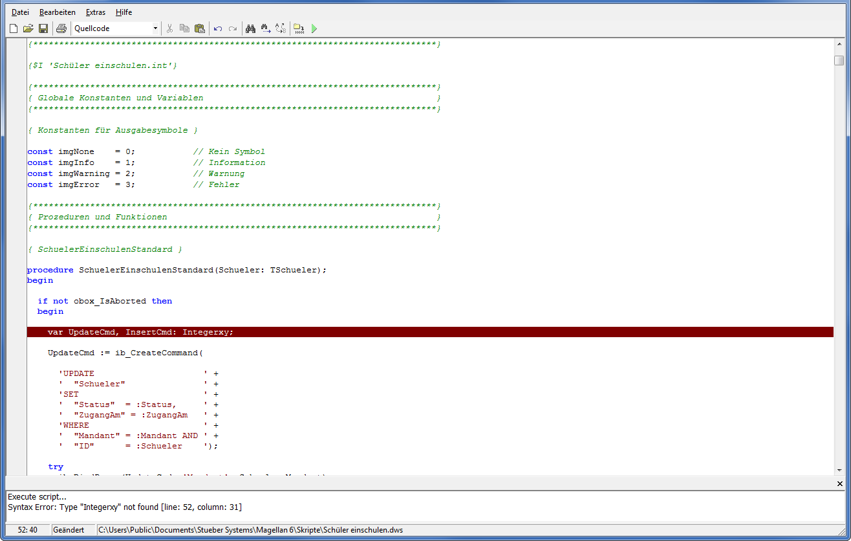This screenshot has height=541, width=851.
Task: Compile the script with folder-binary icon
Action: pyautogui.click(x=299, y=28)
